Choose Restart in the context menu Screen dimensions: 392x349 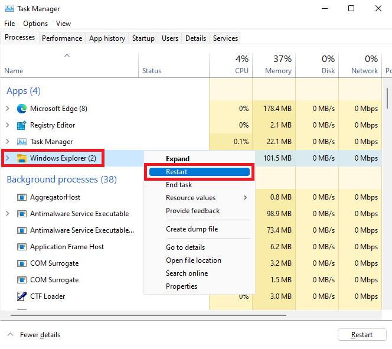point(200,172)
